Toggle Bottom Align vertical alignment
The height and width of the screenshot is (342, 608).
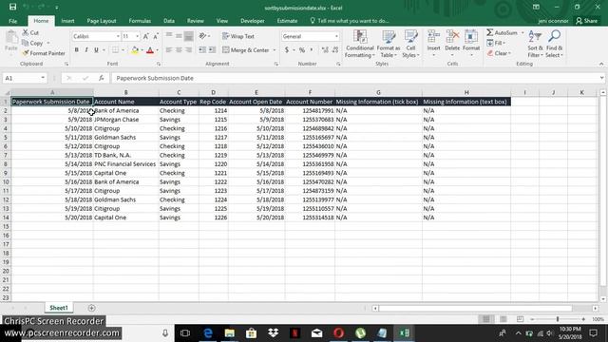tap(188, 36)
